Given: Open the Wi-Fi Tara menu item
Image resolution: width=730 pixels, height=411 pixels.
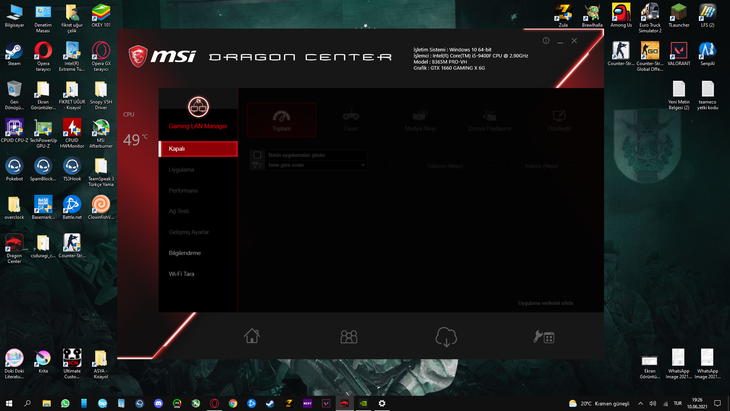Looking at the screenshot, I should 181,274.
